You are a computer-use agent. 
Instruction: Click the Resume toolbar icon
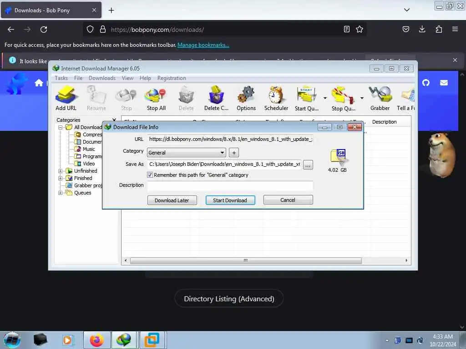[x=96, y=99]
